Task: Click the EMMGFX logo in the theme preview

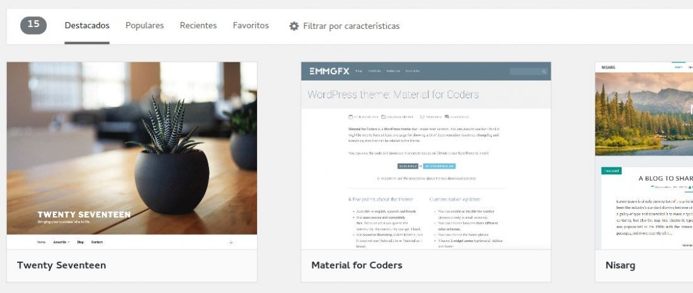Action: (x=329, y=71)
